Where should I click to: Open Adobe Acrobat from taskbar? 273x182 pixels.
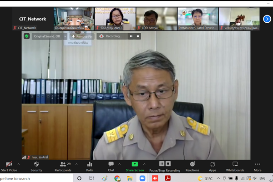pyautogui.click(x=167, y=178)
